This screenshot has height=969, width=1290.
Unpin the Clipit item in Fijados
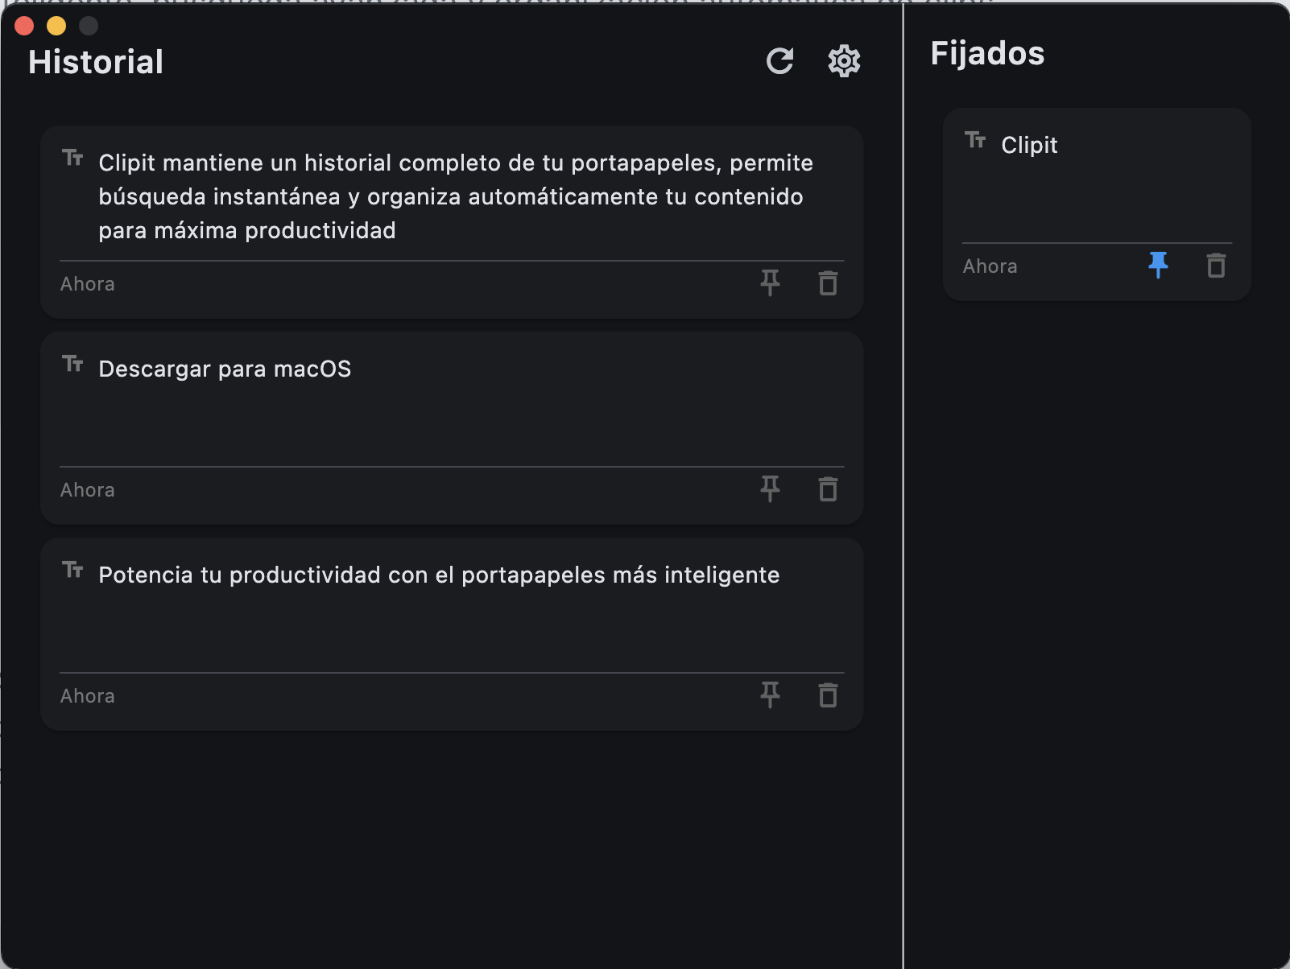pos(1159,266)
